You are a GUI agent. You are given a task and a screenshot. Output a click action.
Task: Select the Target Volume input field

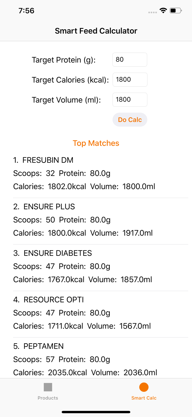pos(129,100)
